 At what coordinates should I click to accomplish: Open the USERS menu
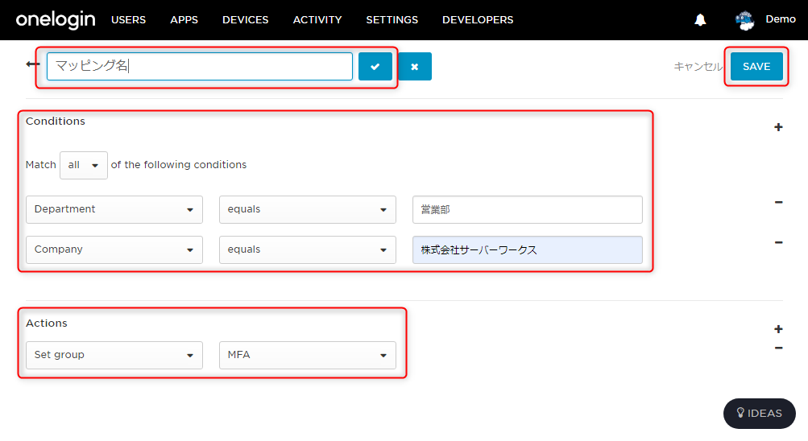(128, 20)
